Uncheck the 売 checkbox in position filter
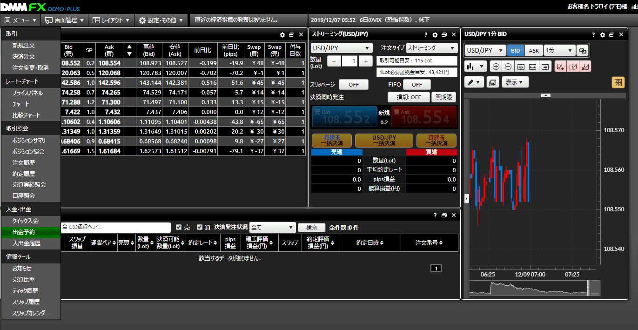 pos(179,227)
